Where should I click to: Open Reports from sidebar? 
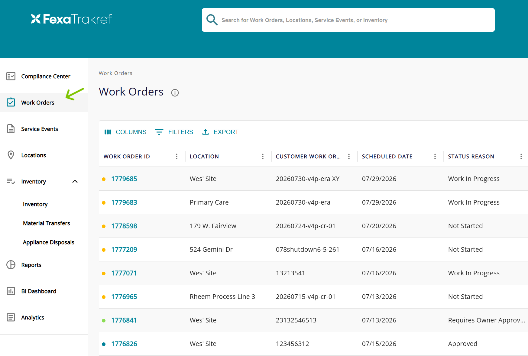44,265
